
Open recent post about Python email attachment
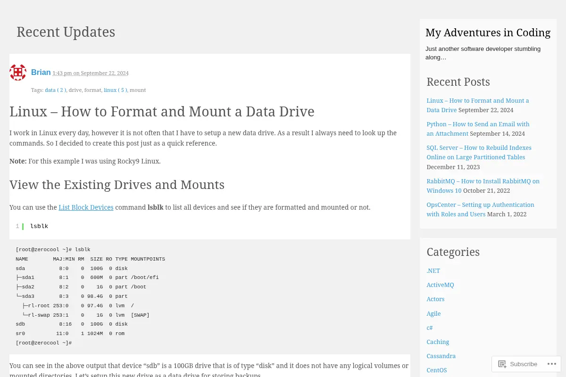pyautogui.click(x=478, y=129)
